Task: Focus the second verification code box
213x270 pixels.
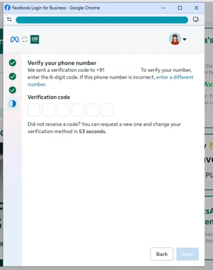Action: click(49, 110)
